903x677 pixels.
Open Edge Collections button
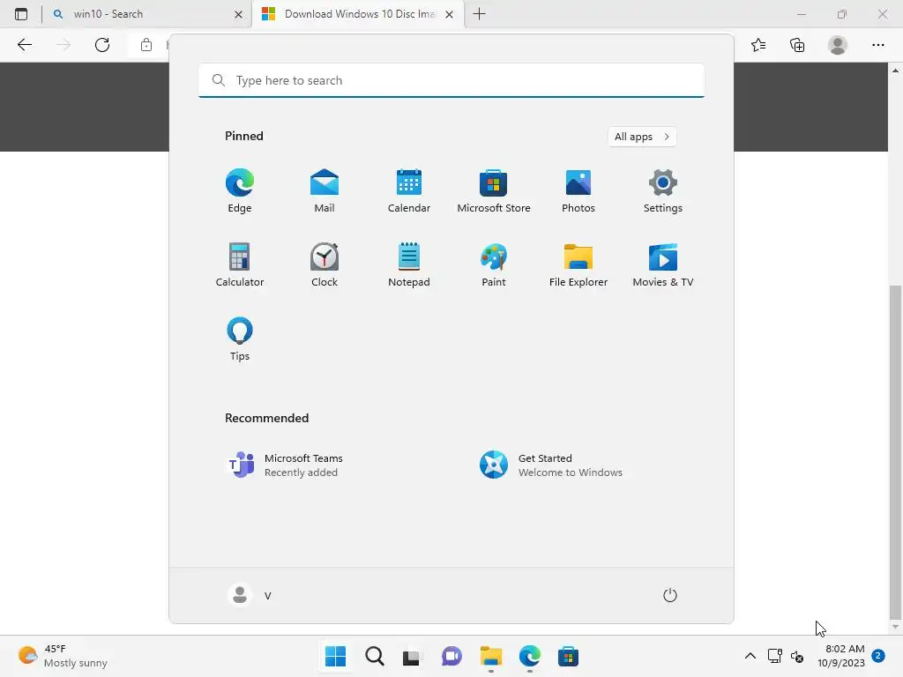797,45
